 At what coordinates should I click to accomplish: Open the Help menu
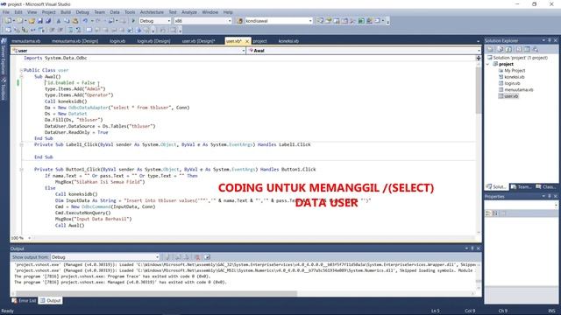(x=228, y=12)
